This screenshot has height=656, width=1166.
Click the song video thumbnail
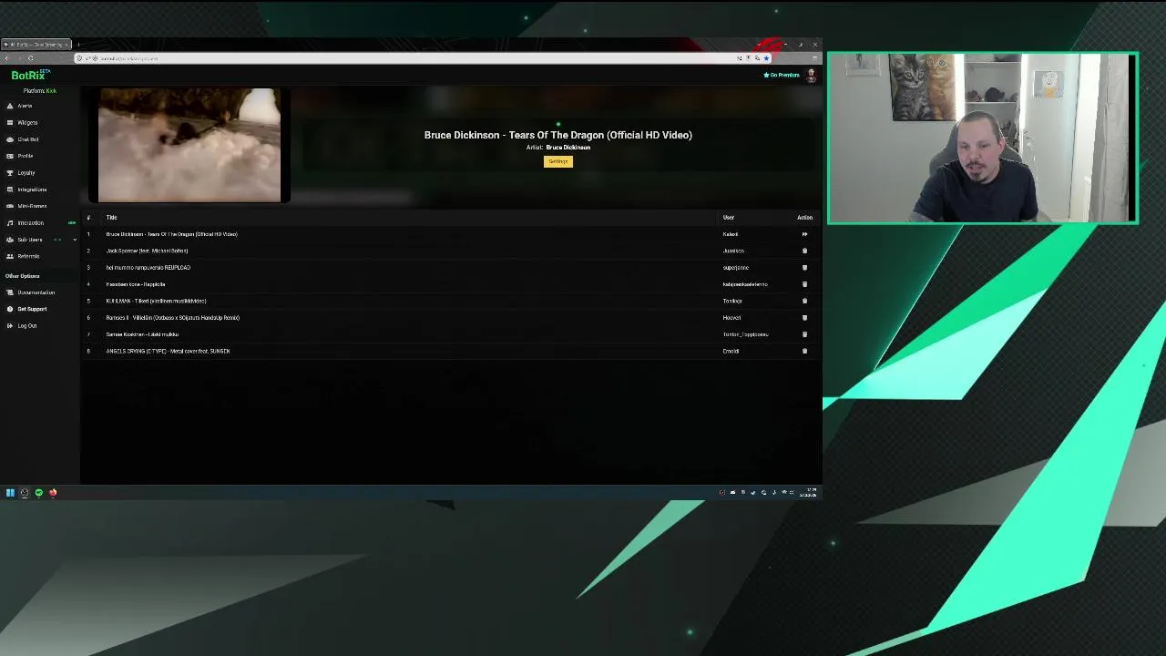[x=189, y=146]
